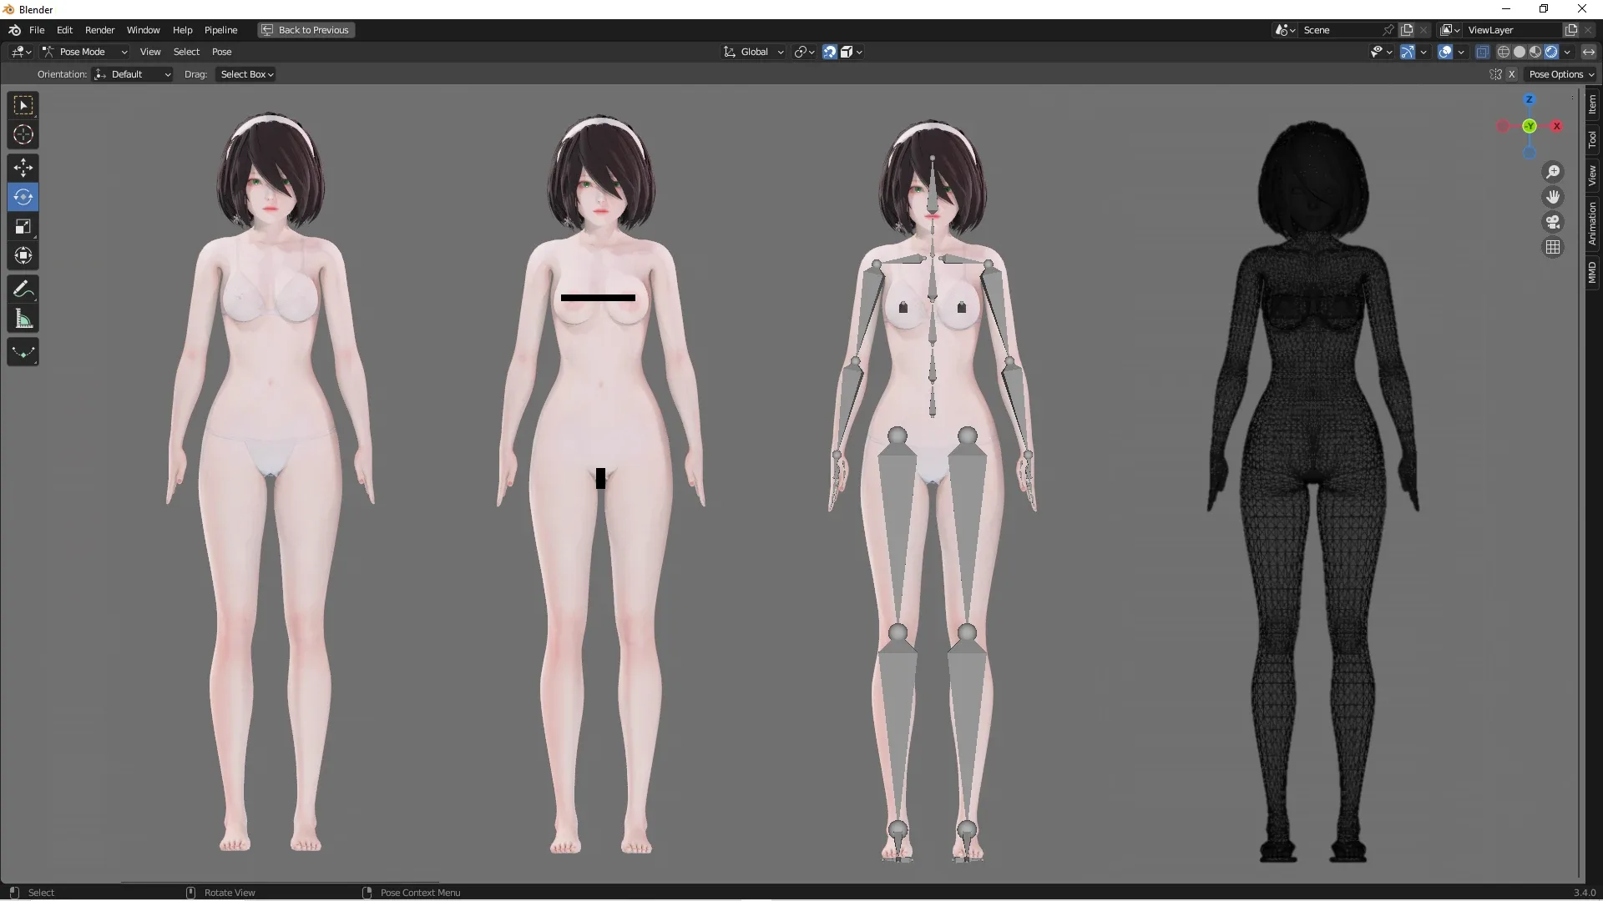1603x901 pixels.
Task: Select the Move tool
Action: (23, 167)
